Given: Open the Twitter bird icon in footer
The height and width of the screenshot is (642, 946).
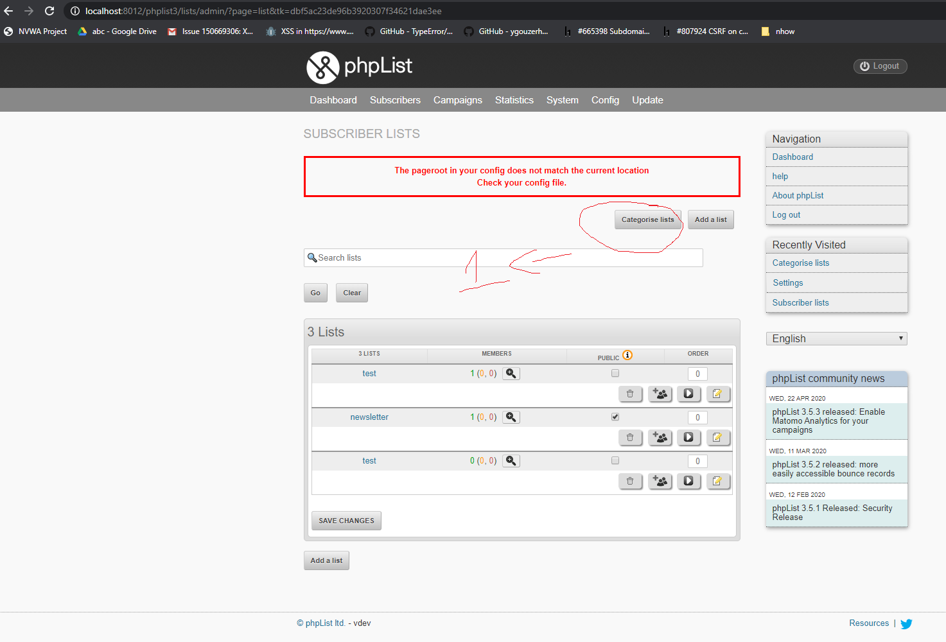Looking at the screenshot, I should [x=906, y=623].
